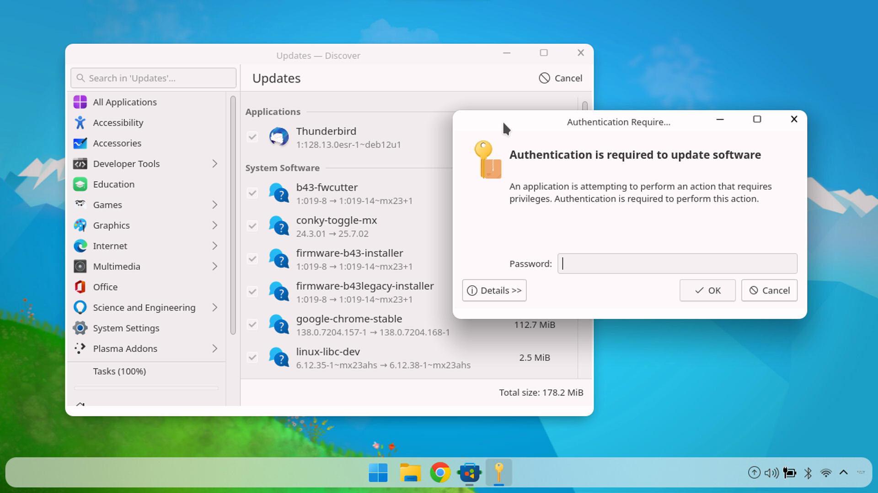Uncheck the b43-fwcutter update checkbox
878x493 pixels.
pos(252,193)
